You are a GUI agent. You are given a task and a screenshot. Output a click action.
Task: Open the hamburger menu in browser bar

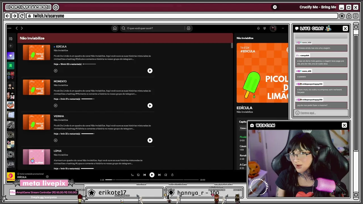tap(356, 16)
